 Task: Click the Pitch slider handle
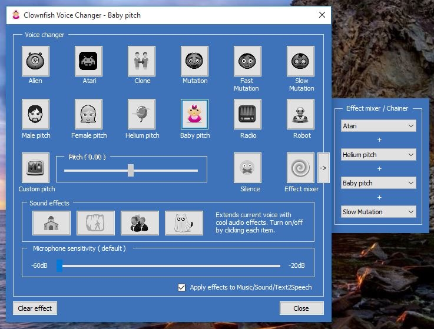[x=131, y=170]
